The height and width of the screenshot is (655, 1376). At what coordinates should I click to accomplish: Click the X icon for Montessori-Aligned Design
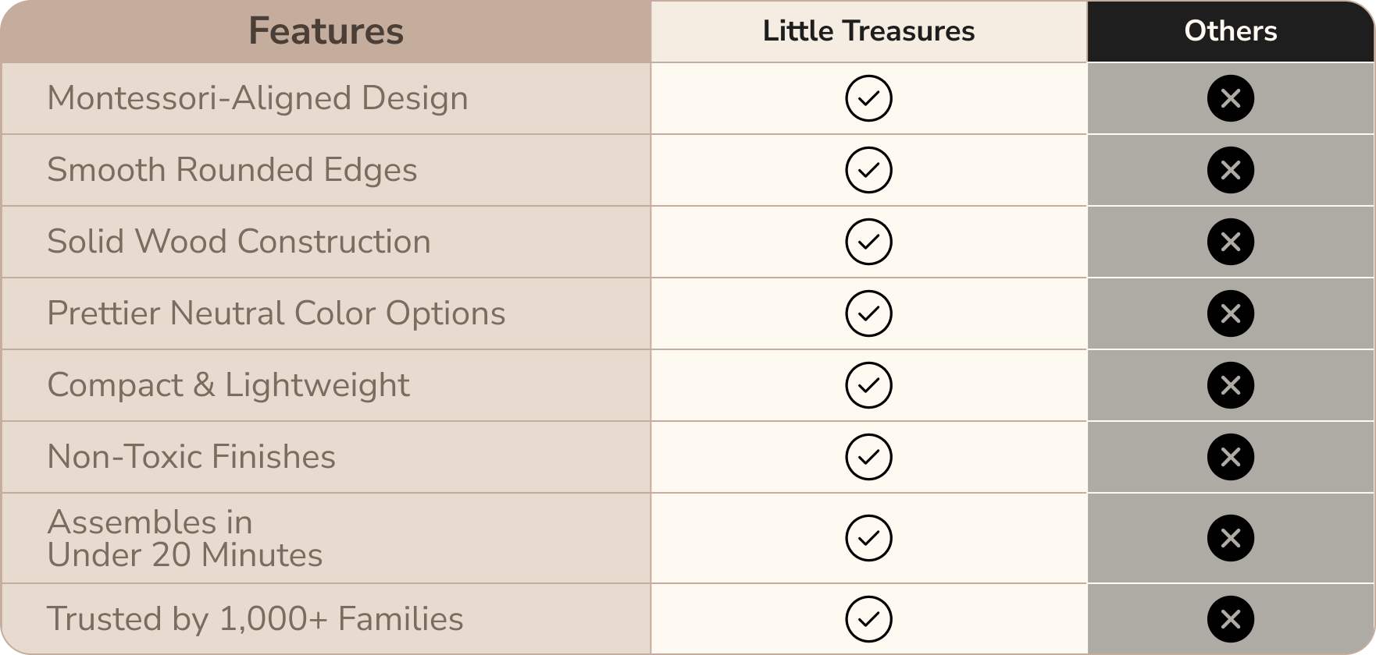[x=1231, y=98]
